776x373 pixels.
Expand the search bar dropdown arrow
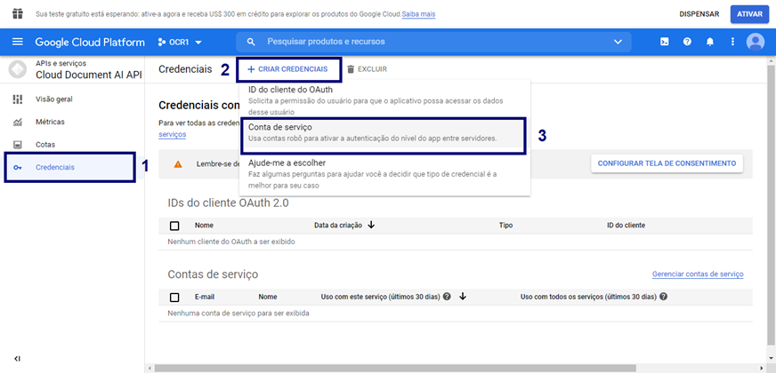pyautogui.click(x=618, y=42)
